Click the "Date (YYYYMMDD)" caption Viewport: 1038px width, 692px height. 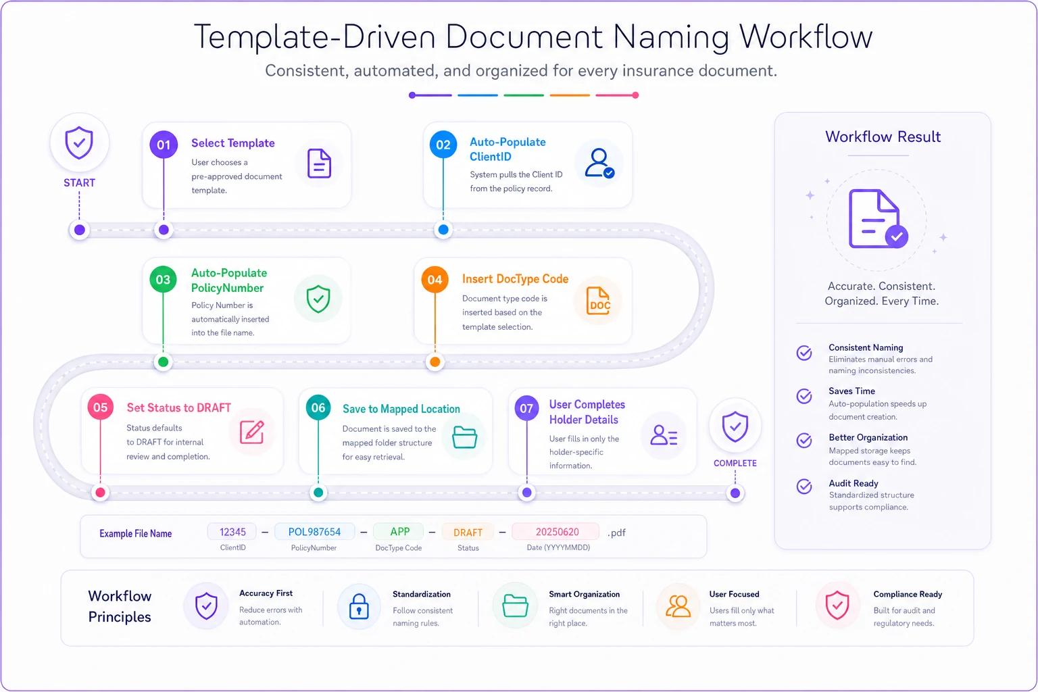pyautogui.click(x=558, y=547)
